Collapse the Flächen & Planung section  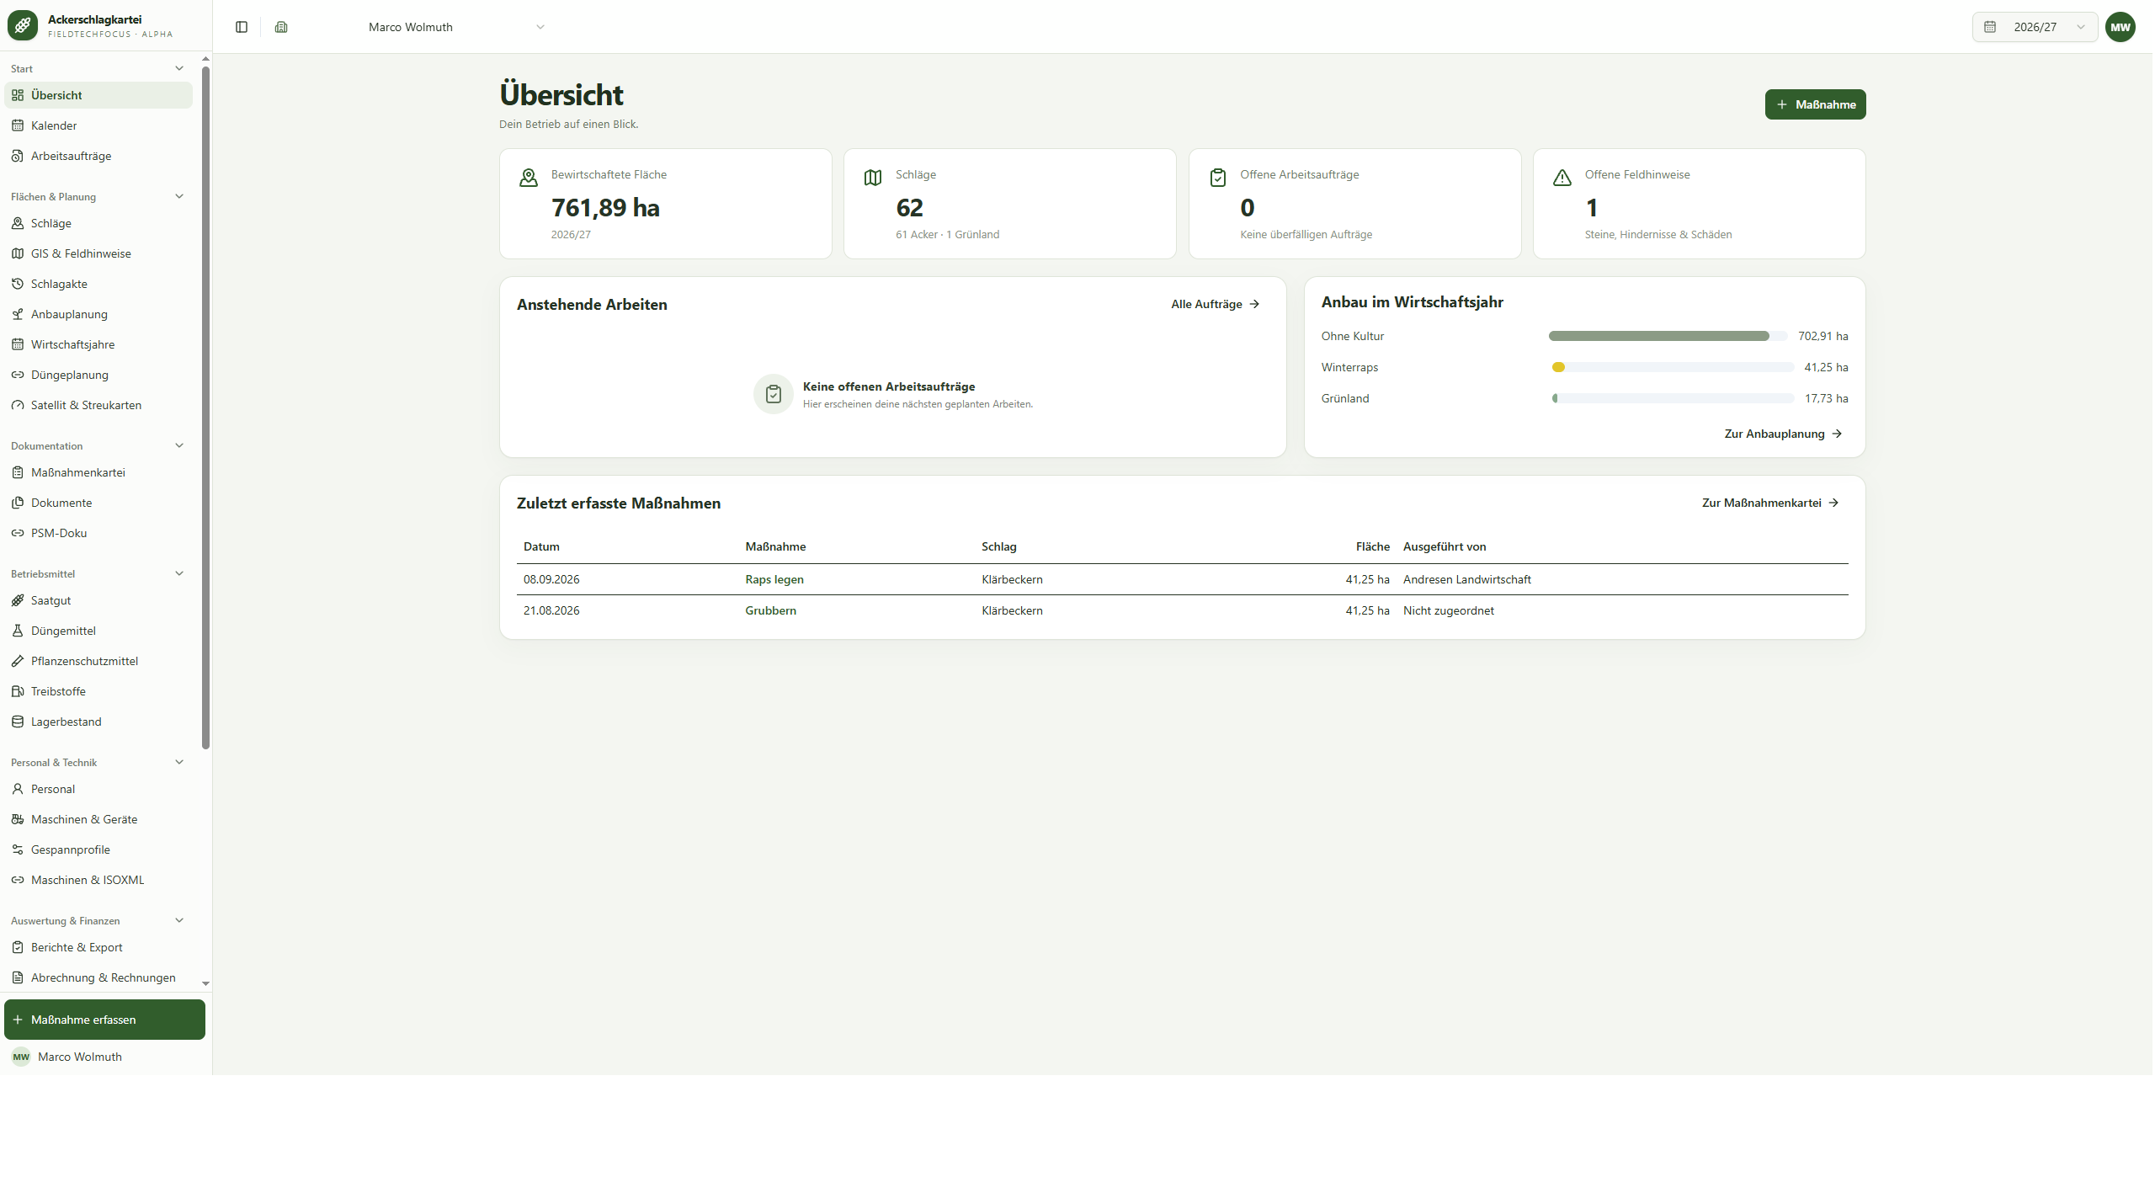click(x=179, y=196)
